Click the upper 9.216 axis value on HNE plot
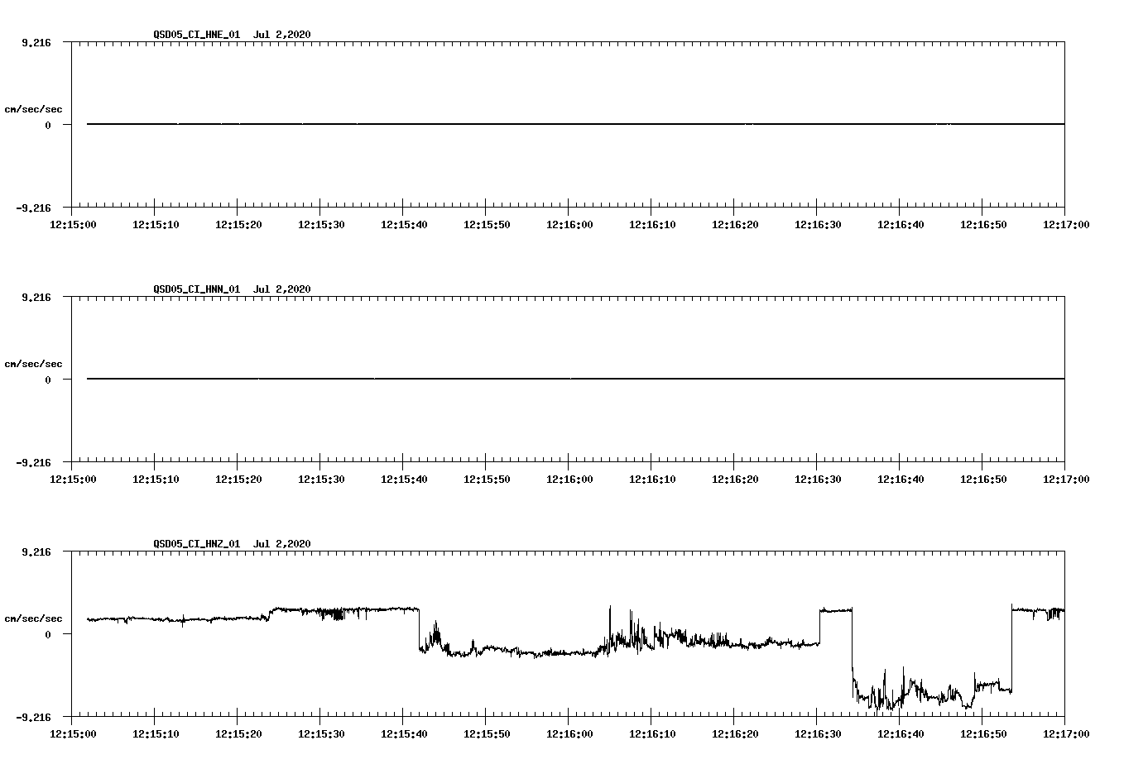 click(36, 42)
